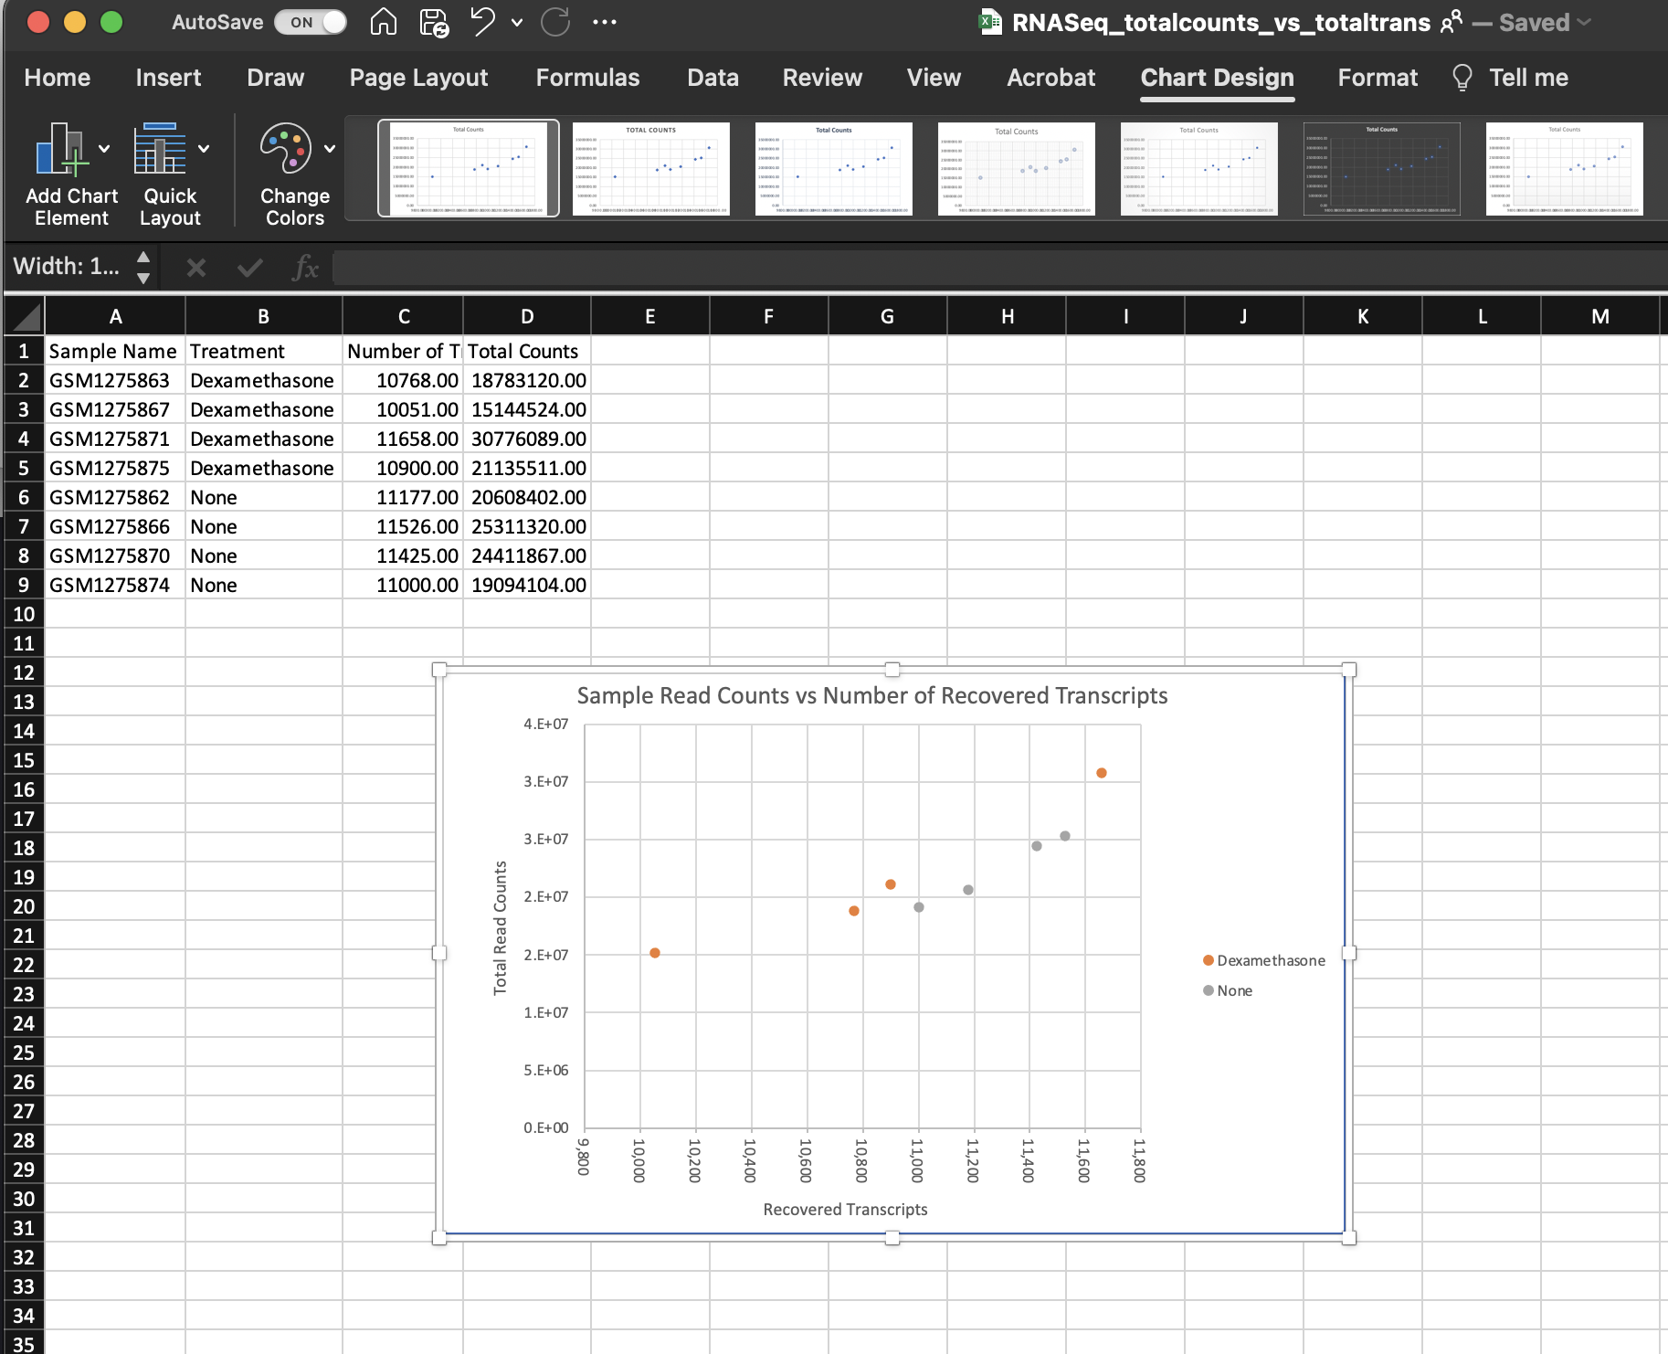The height and width of the screenshot is (1354, 1668).
Task: Open the more options ellipsis menu
Action: pos(605,22)
